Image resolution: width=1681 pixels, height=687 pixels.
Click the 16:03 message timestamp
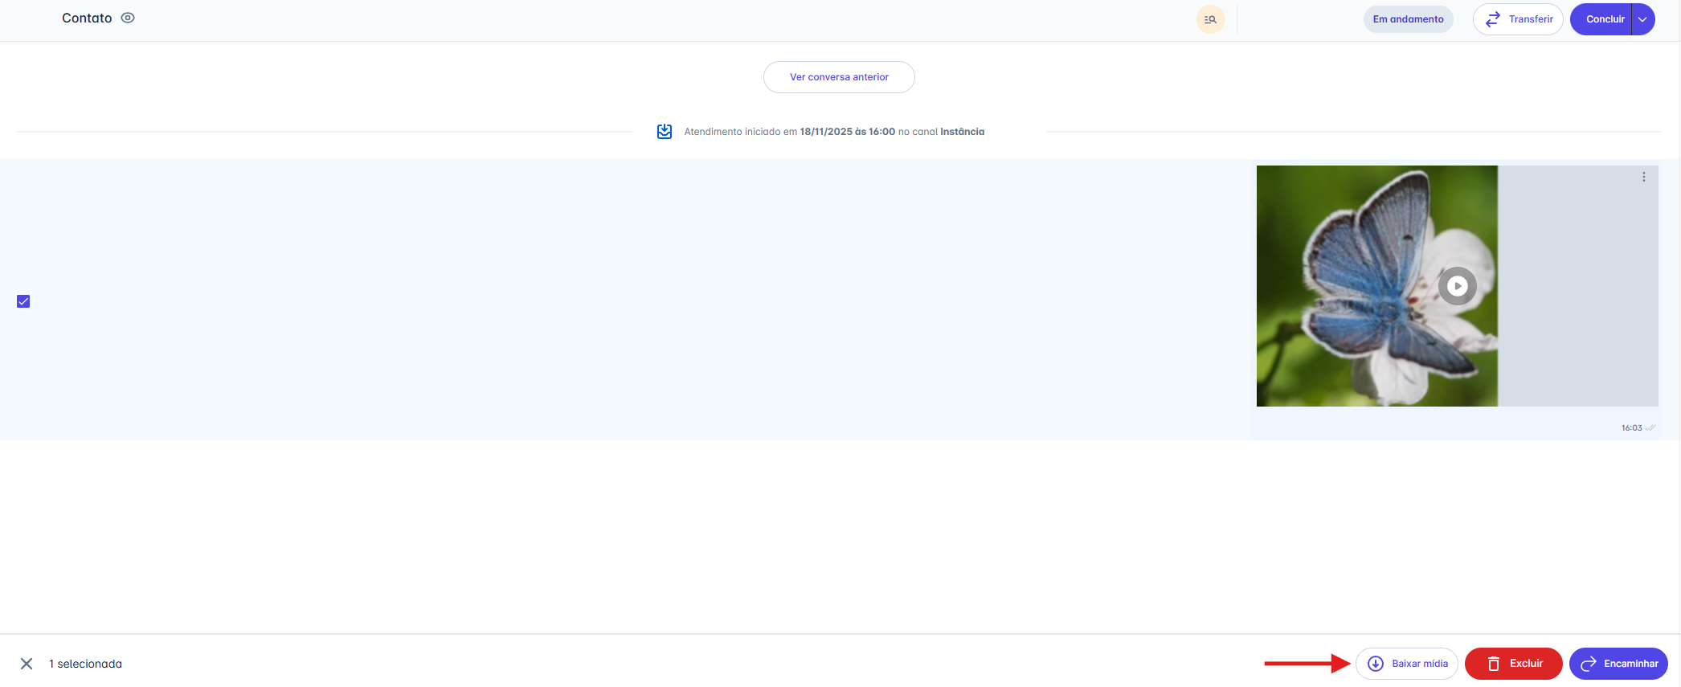pos(1631,428)
